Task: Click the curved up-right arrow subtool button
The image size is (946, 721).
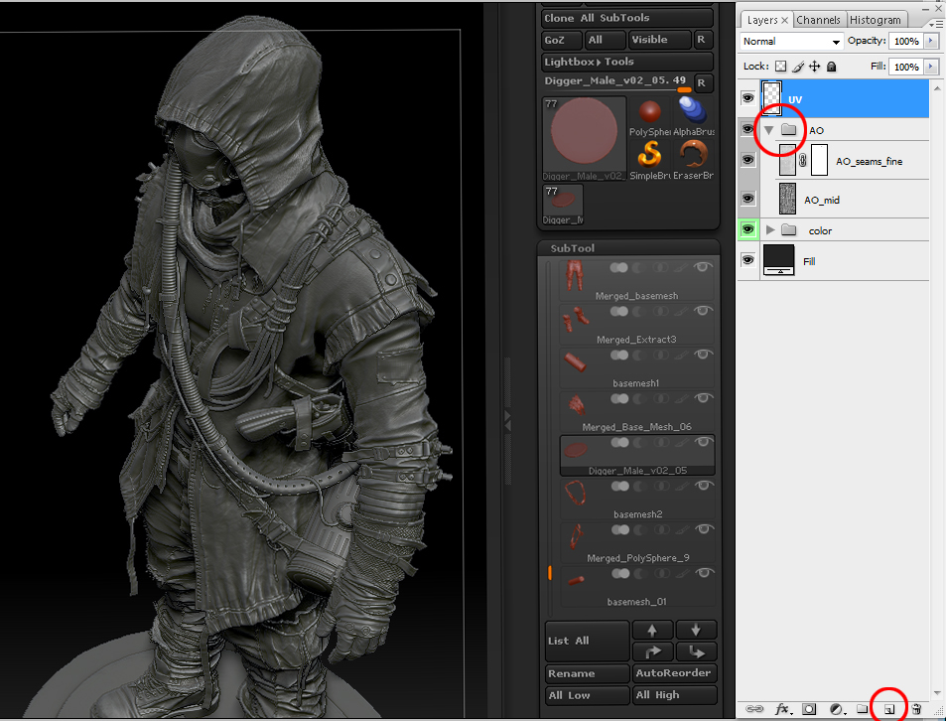Action: pos(652,651)
